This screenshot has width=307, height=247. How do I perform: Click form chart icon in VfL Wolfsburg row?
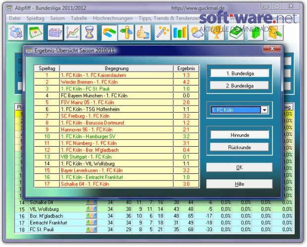coord(91,209)
